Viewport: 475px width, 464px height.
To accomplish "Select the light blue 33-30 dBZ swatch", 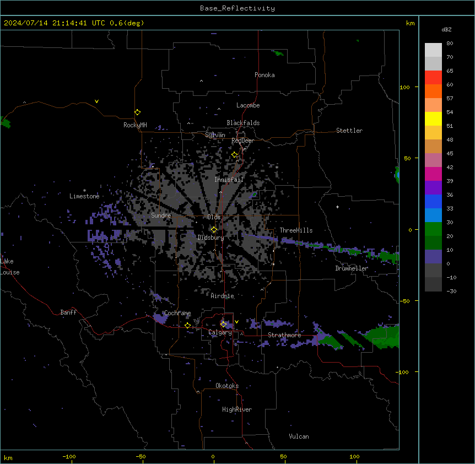I will (433, 215).
